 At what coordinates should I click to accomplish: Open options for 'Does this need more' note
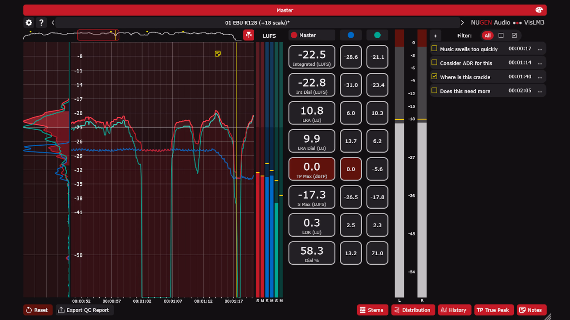pos(540,91)
